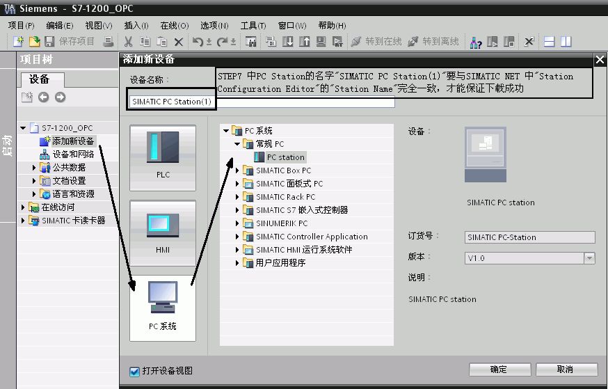Screen dimensions: 608x389
Task: Click the 保存项目 save icon
Action: [49, 41]
